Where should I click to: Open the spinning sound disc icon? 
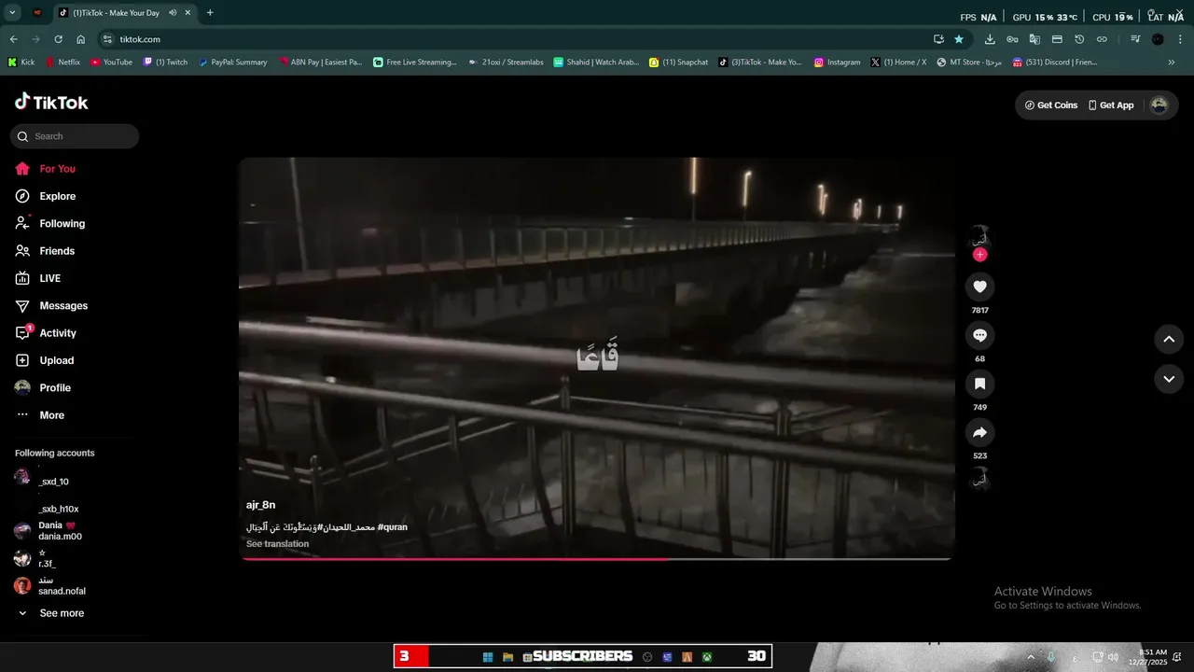tap(979, 479)
